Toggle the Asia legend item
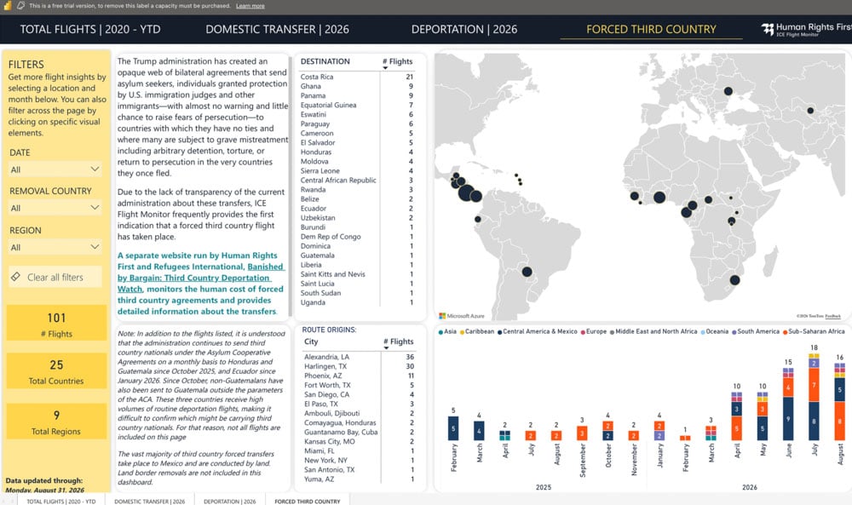 click(x=448, y=331)
